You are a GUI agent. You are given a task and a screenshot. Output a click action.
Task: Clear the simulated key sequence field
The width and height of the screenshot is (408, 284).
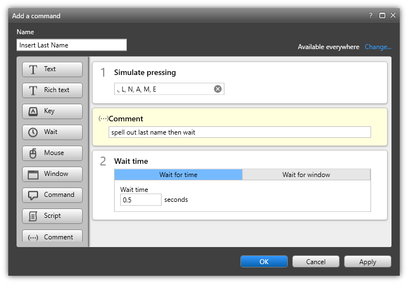click(218, 89)
